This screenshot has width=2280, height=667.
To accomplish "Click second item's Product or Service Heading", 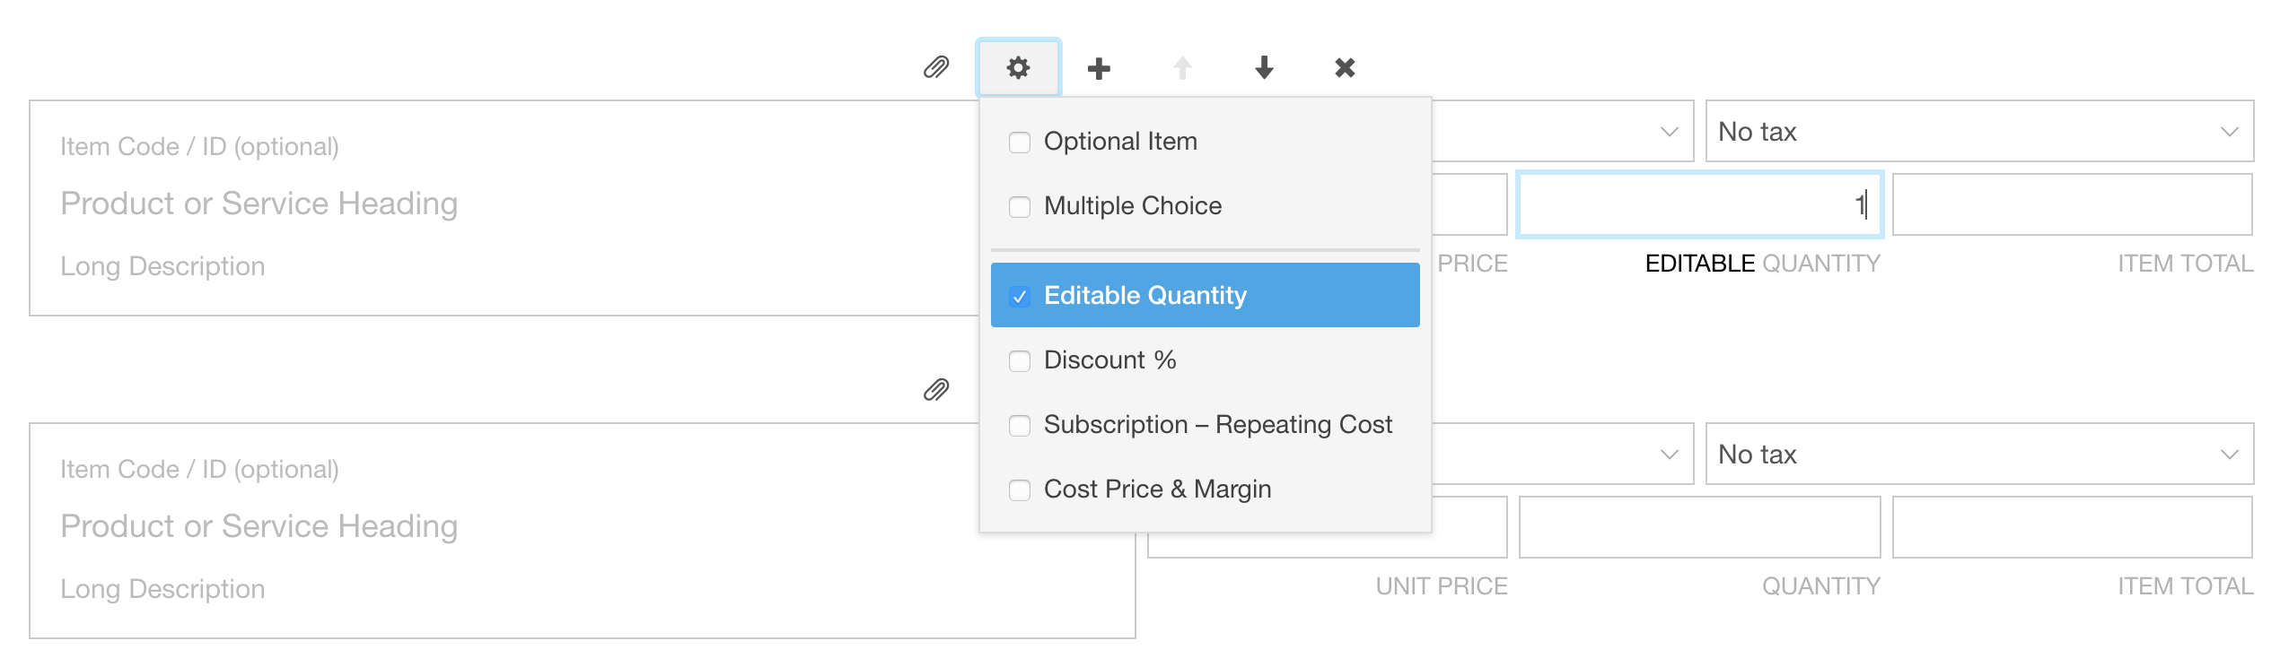I will click(259, 526).
